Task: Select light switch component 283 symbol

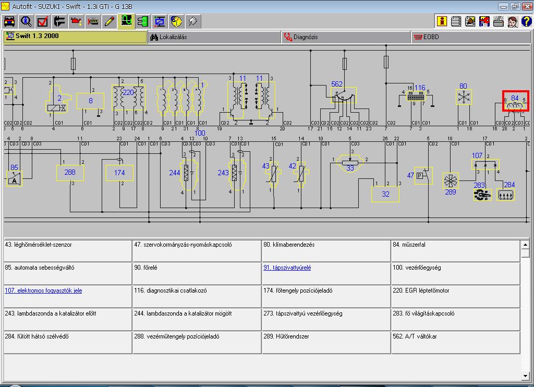Action: [x=482, y=195]
